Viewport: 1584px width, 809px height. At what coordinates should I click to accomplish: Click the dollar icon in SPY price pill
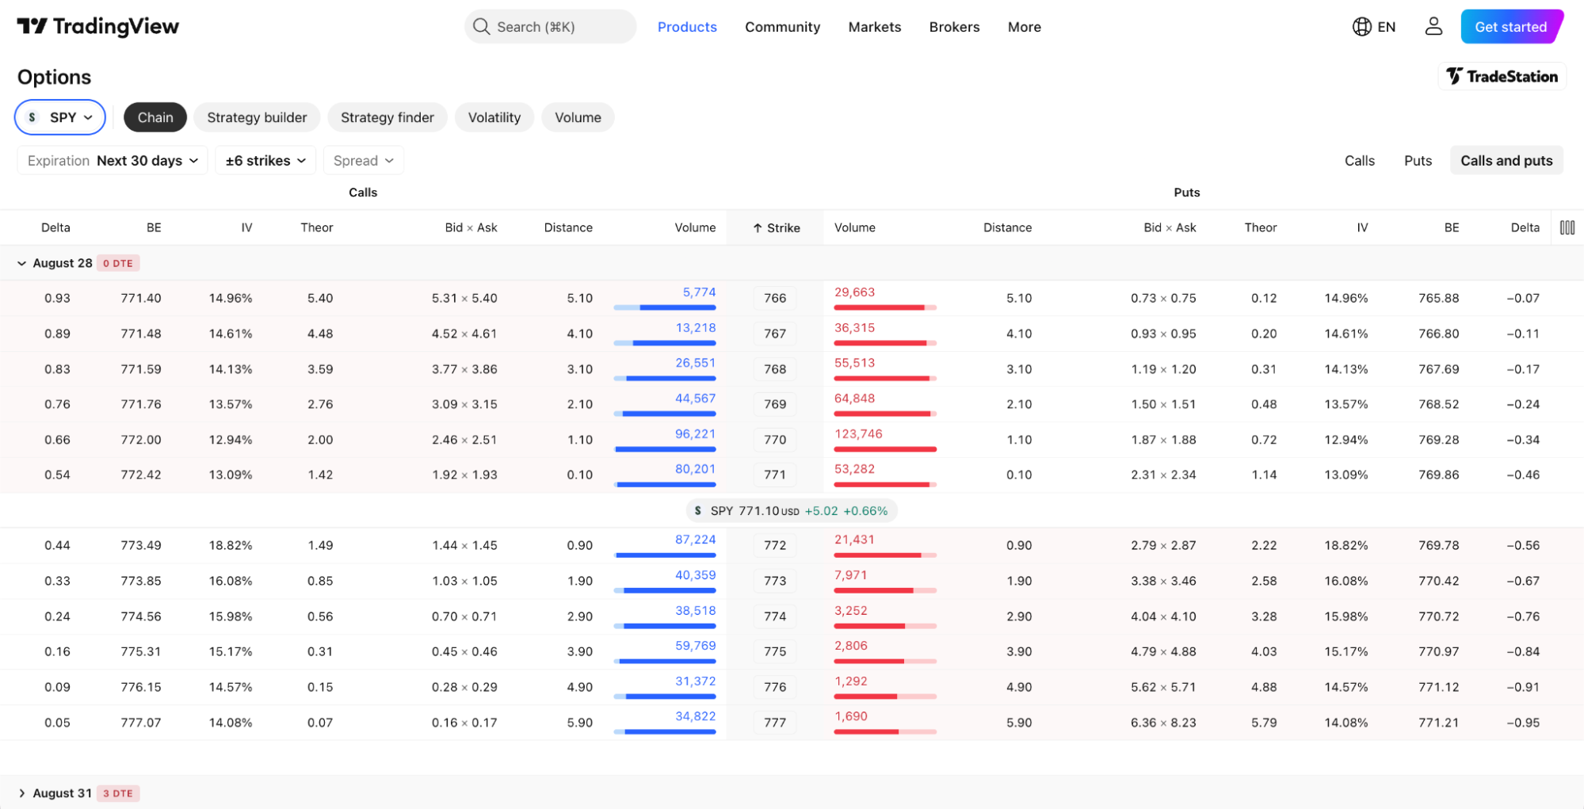pos(697,511)
